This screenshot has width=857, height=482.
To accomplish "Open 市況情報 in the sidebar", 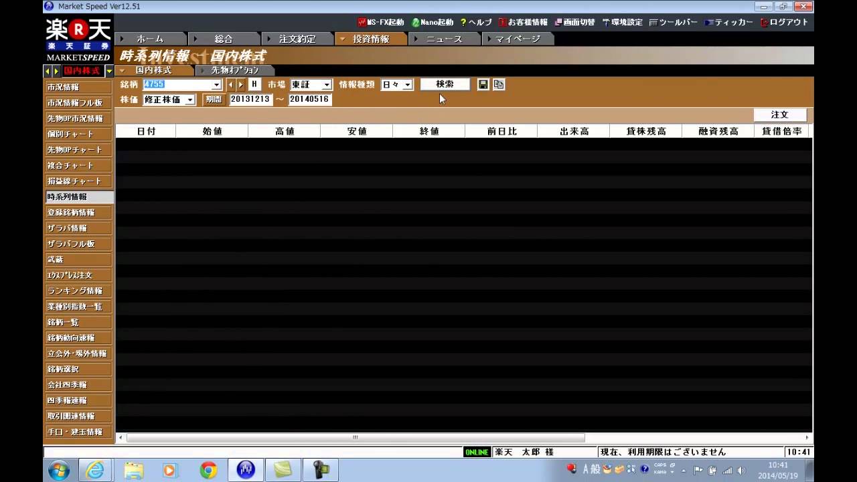I will tap(78, 87).
